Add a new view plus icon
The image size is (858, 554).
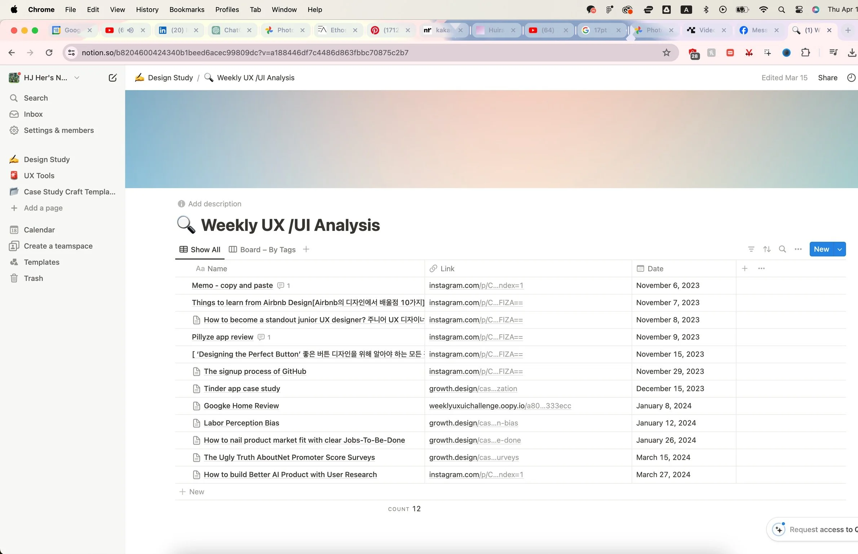tap(306, 249)
